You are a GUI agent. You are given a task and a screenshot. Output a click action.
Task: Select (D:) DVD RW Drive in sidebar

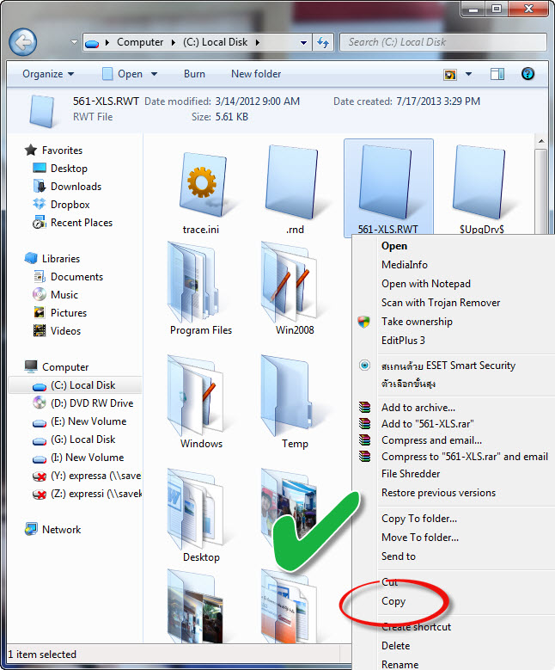92,403
